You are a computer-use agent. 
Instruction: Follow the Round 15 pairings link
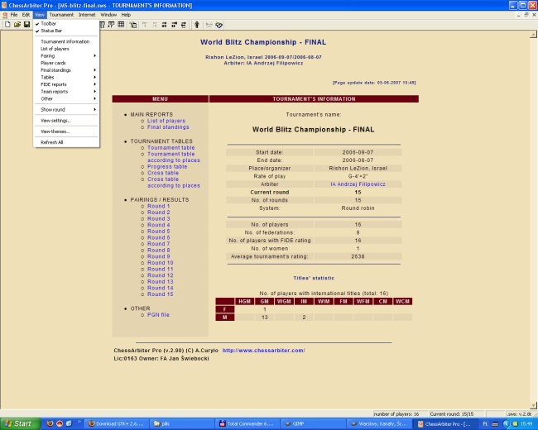(161, 294)
